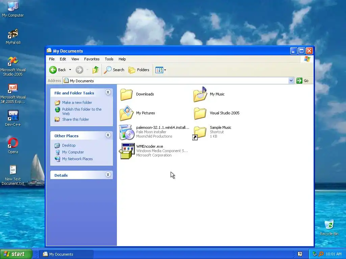Open the Edit menu
Screen dimensions: 346x259
[63, 59]
